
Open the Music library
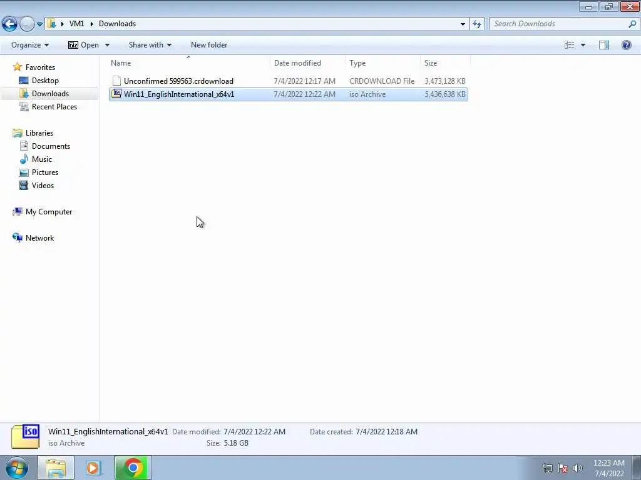coord(42,159)
